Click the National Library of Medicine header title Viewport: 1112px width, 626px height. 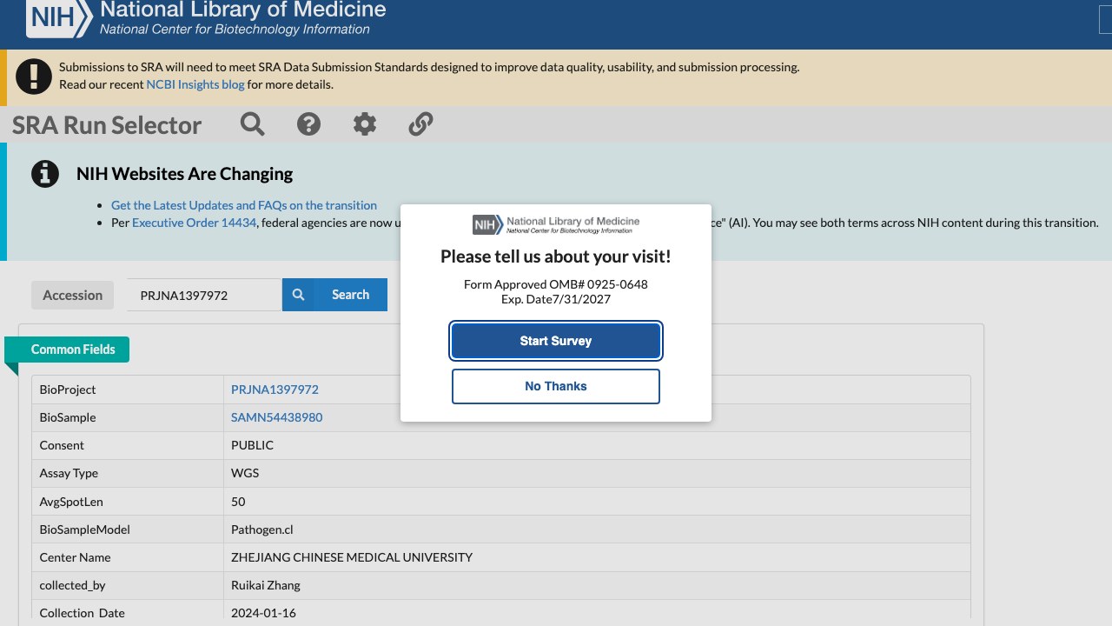click(x=243, y=10)
